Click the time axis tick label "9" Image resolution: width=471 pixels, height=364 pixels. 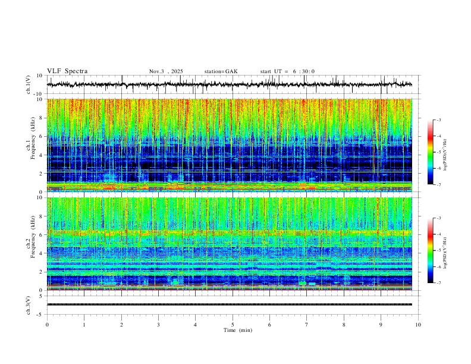pos(381,325)
